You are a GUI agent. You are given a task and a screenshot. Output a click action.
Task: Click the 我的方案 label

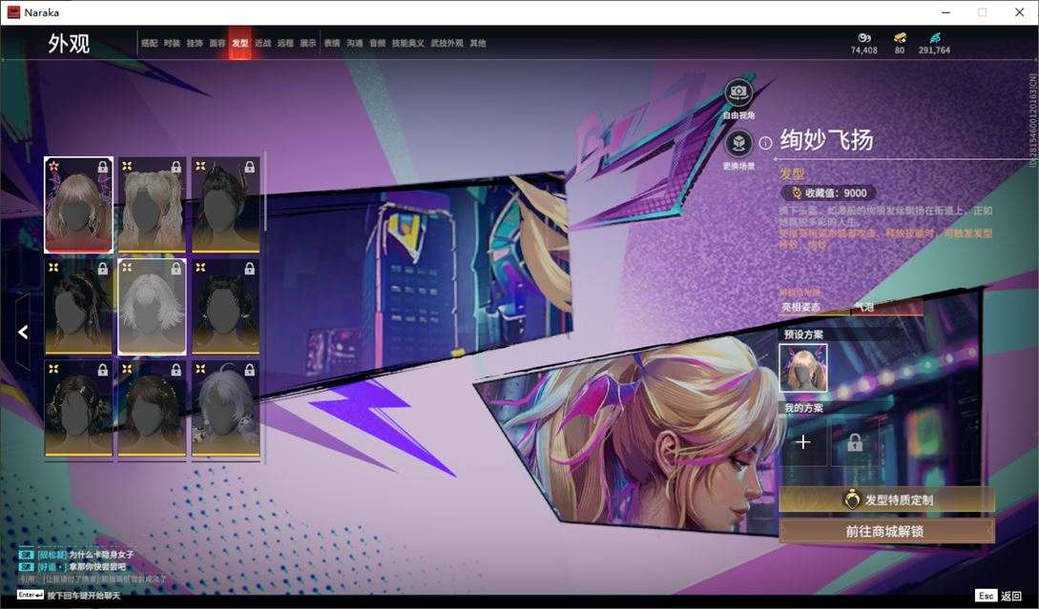pos(803,408)
